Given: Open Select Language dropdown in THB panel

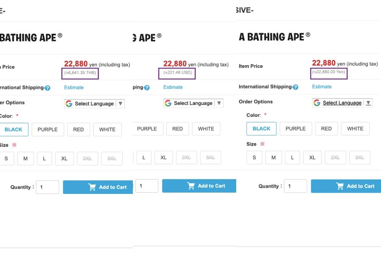Looking at the screenshot, I should coord(94,104).
